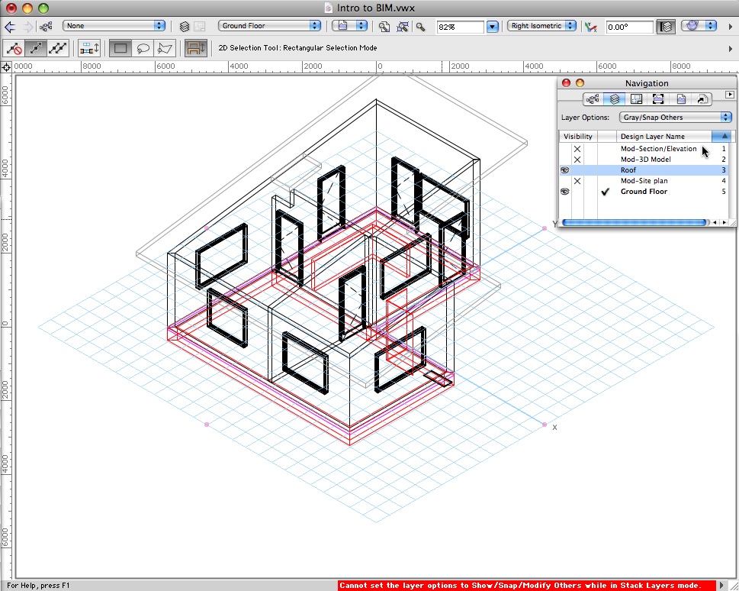
Task: Select the Rectangular selection mode icon
Action: (120, 47)
